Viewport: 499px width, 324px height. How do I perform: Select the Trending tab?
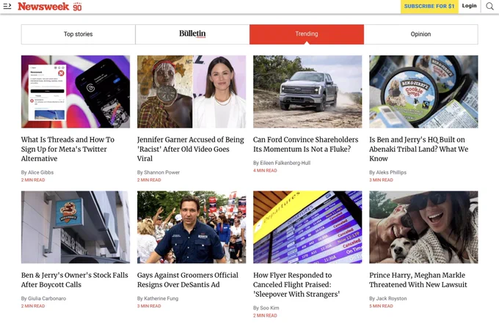(307, 34)
